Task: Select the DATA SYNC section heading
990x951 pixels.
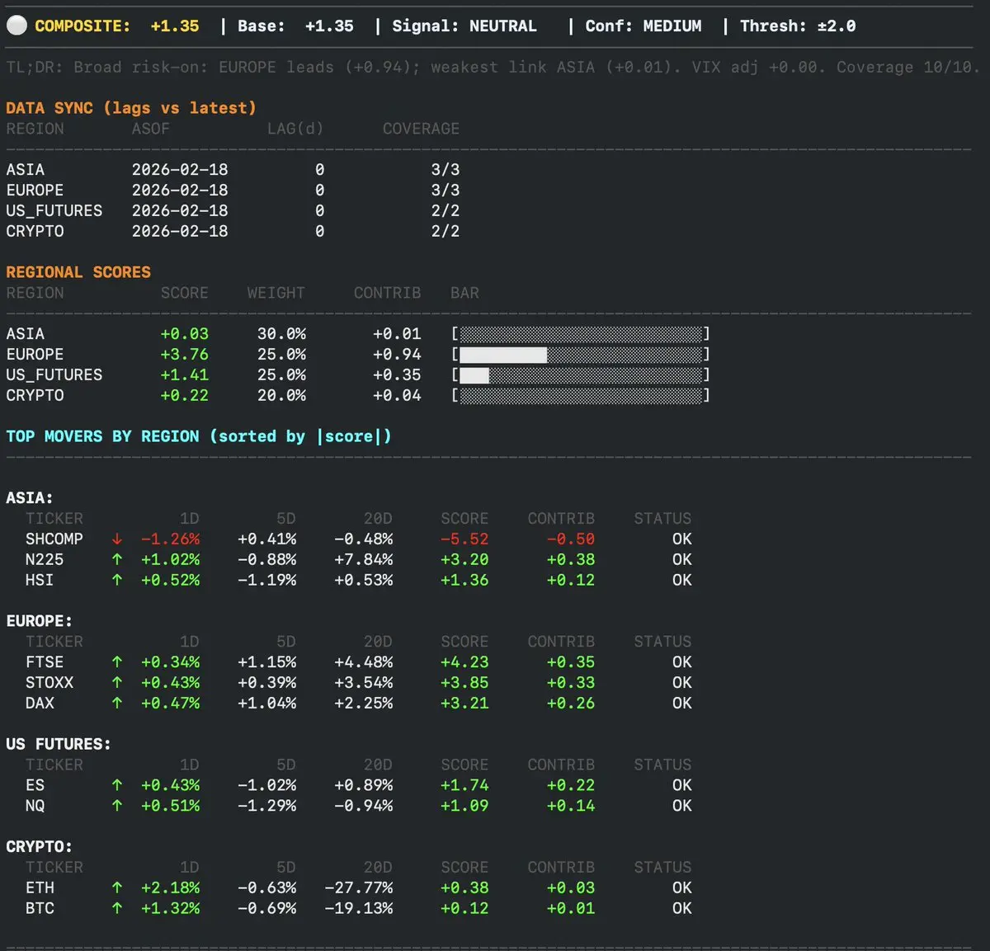Action: point(131,108)
